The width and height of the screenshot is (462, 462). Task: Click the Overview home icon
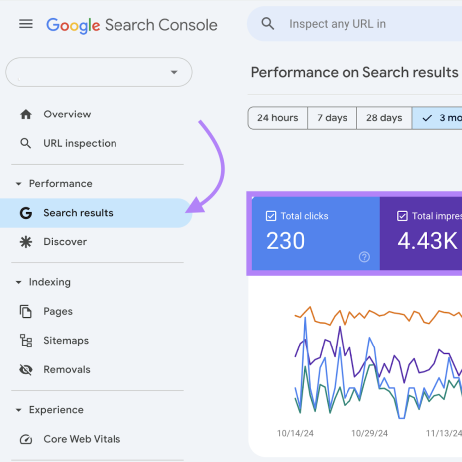pos(26,115)
